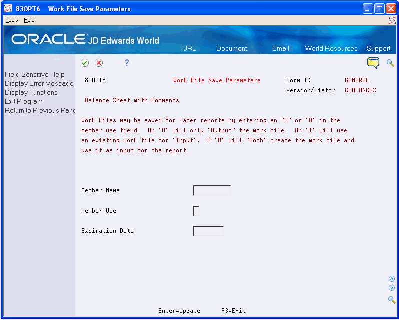Click the Expiration Date label
Viewport: 399px width, 320px height.
coord(107,231)
